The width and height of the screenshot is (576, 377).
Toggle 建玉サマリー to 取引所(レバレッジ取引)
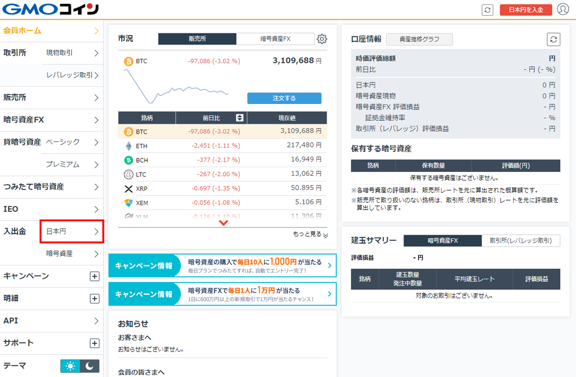(x=521, y=240)
